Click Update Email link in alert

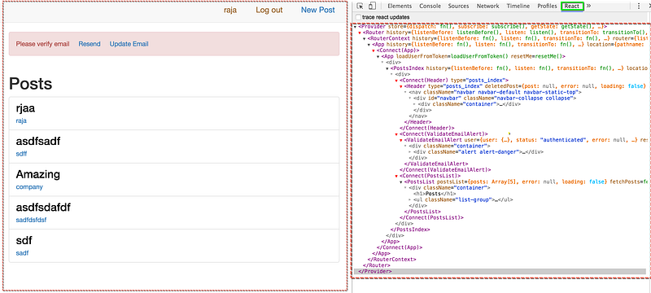(129, 44)
